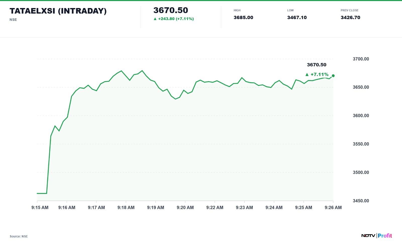402x248 pixels.
Task: Click the Source: NSE footer text
Action: [19, 236]
